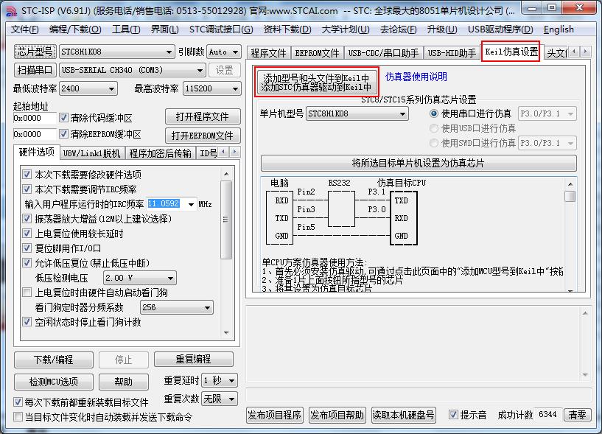Switch to 程序文件 tab
The image size is (602, 434).
(x=268, y=53)
